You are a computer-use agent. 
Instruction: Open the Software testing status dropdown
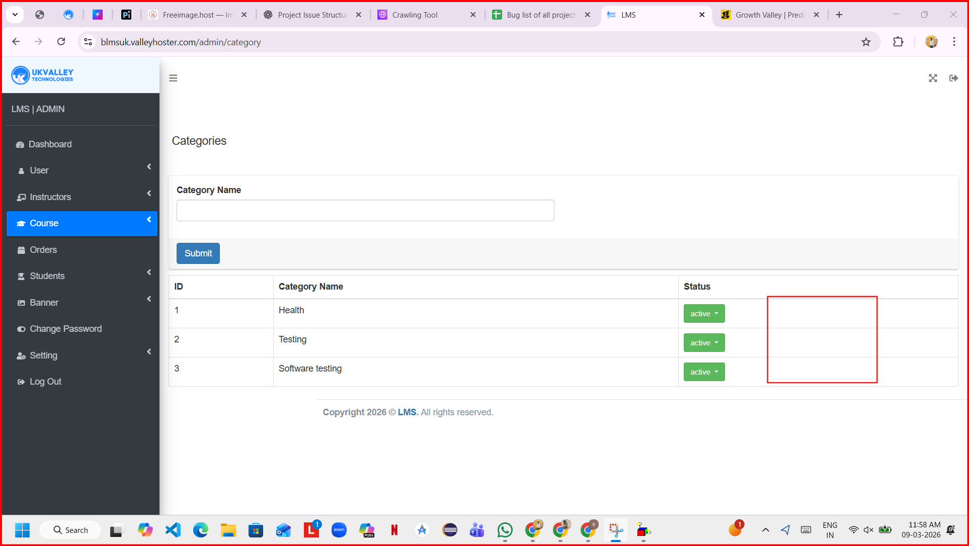tap(704, 372)
